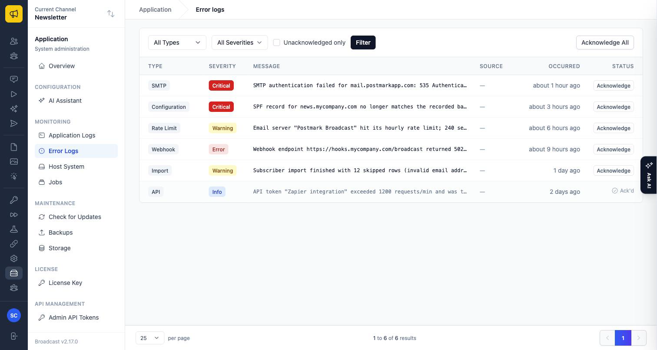The width and height of the screenshot is (657, 350).
Task: Open the fast-forward icon in the rail
Action: [x=14, y=215]
